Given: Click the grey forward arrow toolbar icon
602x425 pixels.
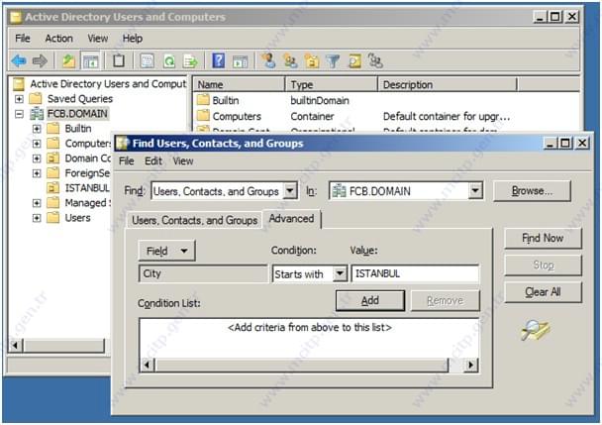Looking at the screenshot, I should [40, 60].
